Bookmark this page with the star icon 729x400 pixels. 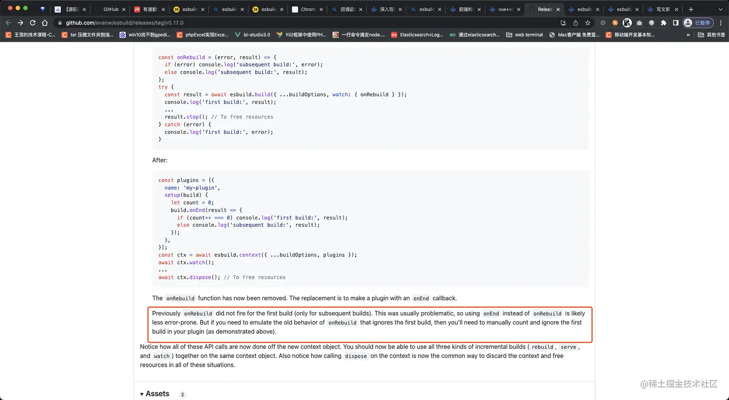(x=587, y=23)
